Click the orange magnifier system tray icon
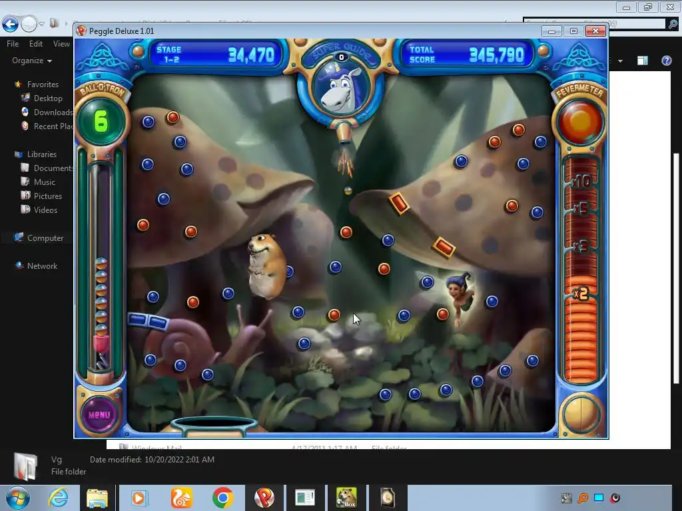 click(x=583, y=498)
